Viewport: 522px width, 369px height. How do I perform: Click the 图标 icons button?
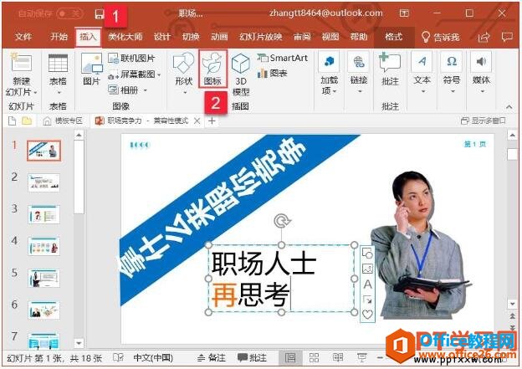point(213,69)
